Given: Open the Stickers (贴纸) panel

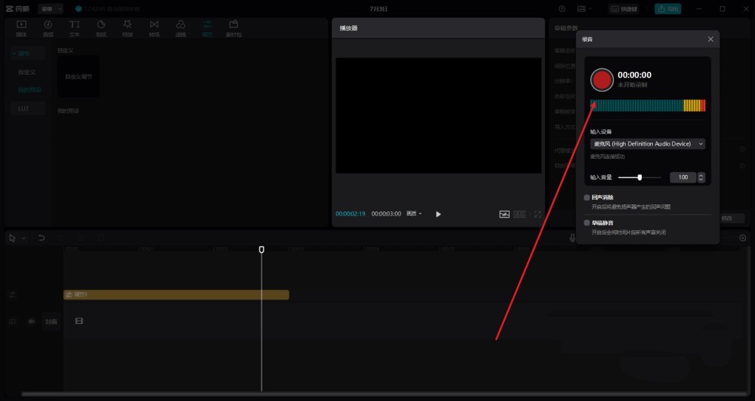Looking at the screenshot, I should (x=101, y=28).
